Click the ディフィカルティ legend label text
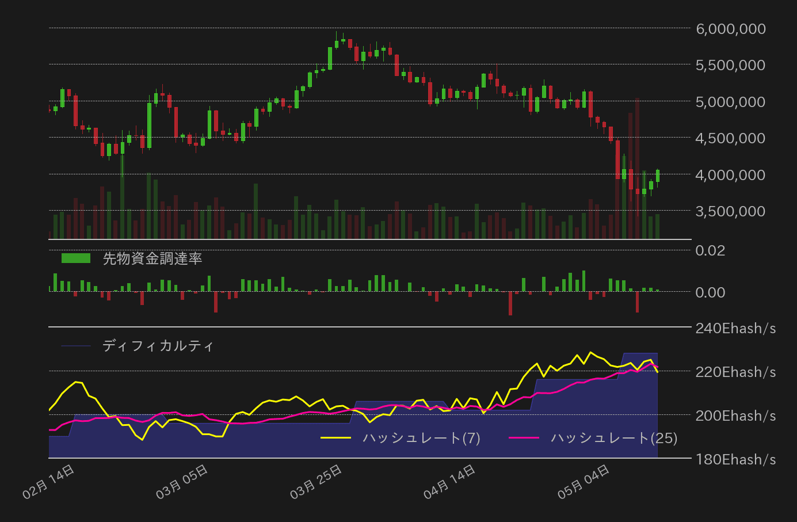The width and height of the screenshot is (797, 522). click(157, 346)
